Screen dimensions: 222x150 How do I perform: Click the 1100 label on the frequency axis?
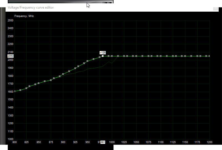pos(11,131)
